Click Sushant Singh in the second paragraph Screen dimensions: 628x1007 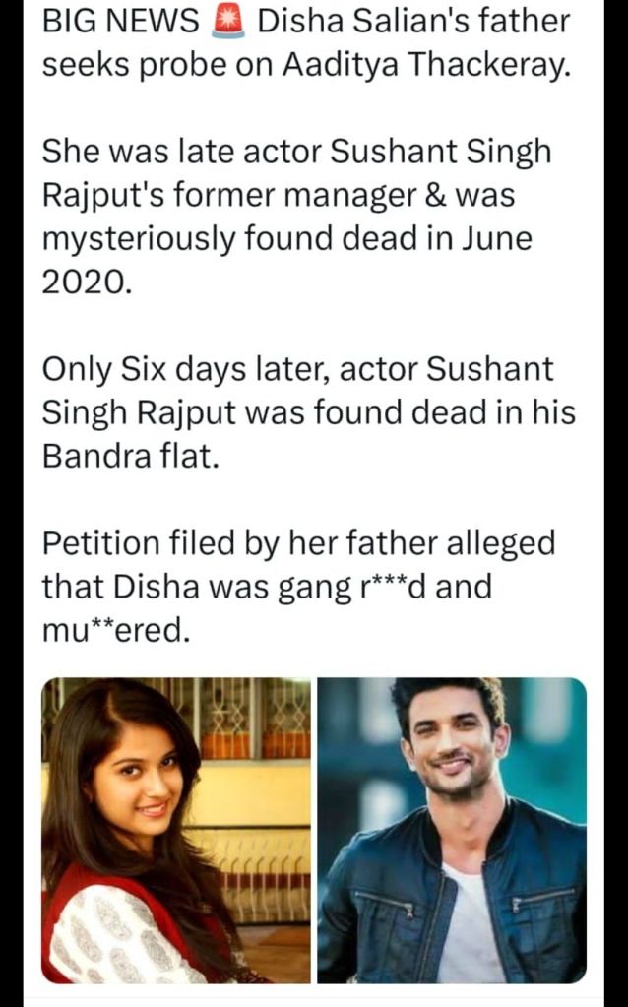(441, 153)
